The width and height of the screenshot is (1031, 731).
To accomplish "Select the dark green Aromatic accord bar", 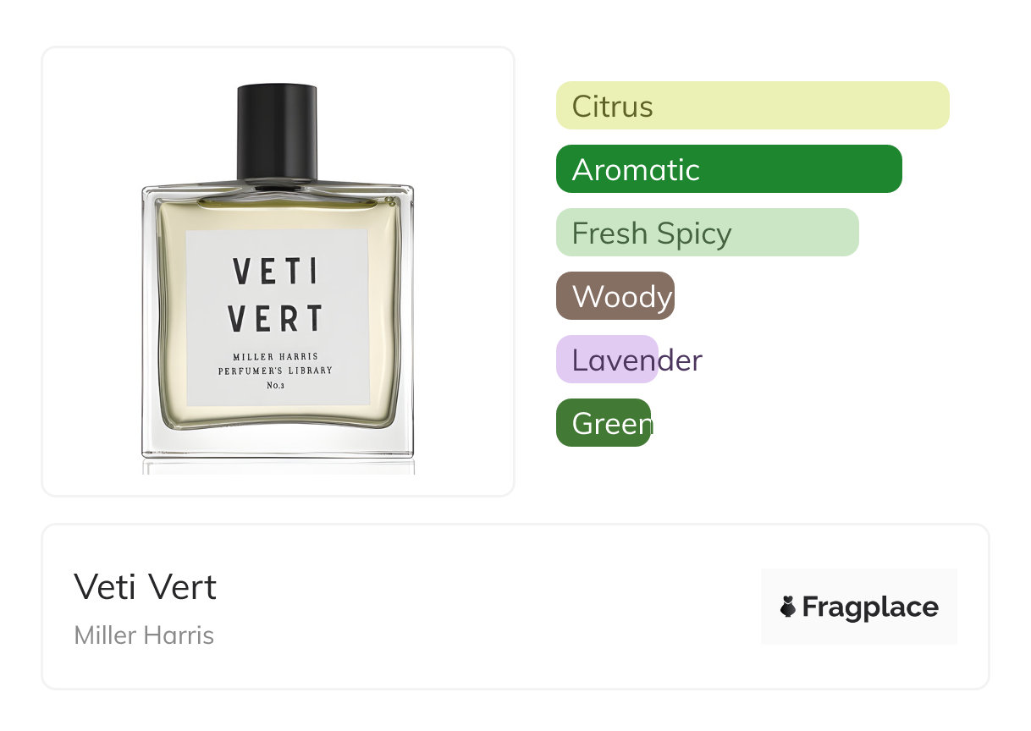I will [729, 169].
